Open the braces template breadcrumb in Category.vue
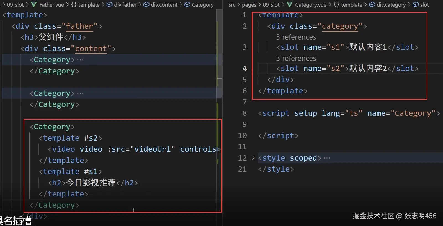The image size is (443, 226). coord(348,5)
